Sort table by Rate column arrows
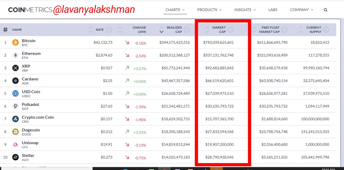Screen dimensions: 344x170 pos(91,30)
